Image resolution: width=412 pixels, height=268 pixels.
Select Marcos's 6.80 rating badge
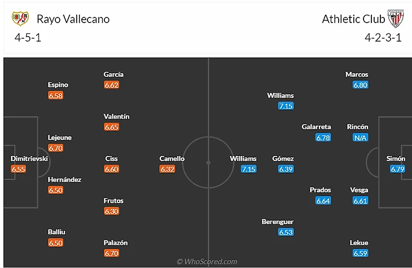pyautogui.click(x=360, y=85)
